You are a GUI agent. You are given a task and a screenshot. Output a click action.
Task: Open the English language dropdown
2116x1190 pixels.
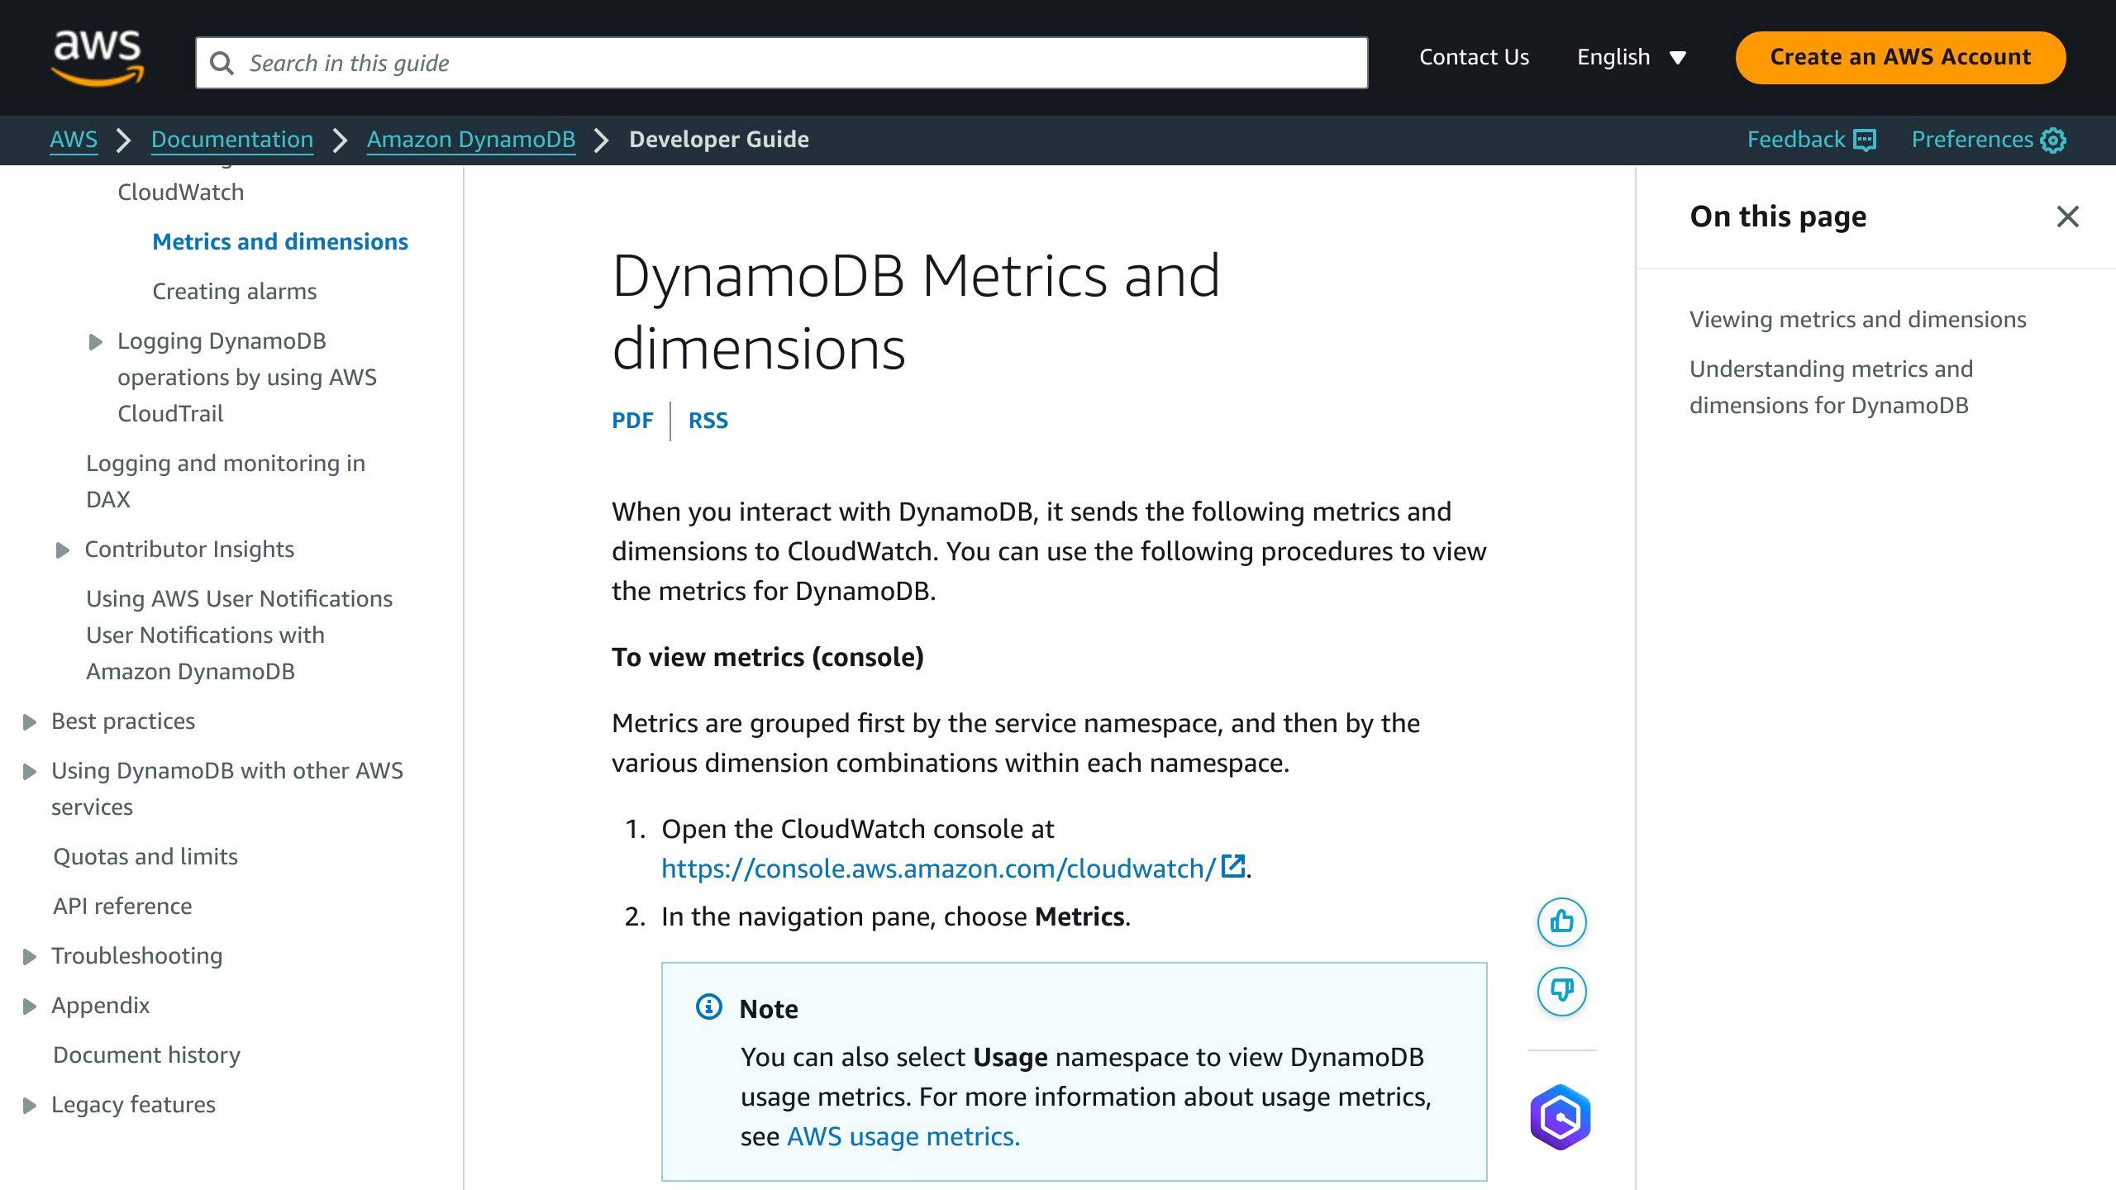point(1632,57)
